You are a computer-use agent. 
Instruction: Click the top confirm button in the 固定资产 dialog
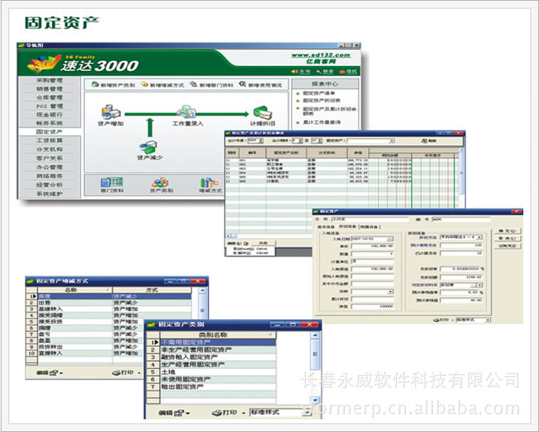point(508,231)
